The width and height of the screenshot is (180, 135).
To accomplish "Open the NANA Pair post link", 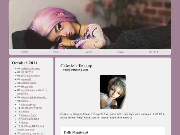I will tap(27, 87).
